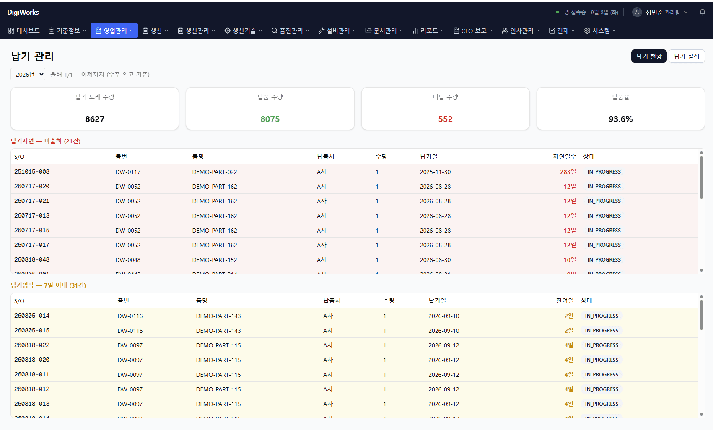This screenshot has width=713, height=430.
Task: Click the 문서관리 folder icon
Action: (x=368, y=31)
